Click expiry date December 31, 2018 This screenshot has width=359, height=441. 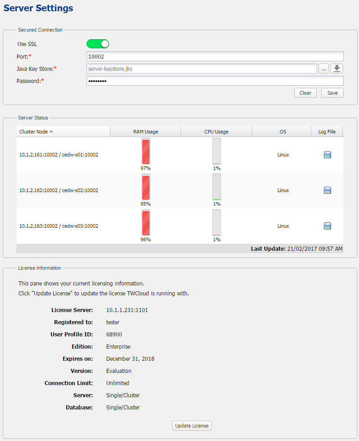(x=130, y=358)
